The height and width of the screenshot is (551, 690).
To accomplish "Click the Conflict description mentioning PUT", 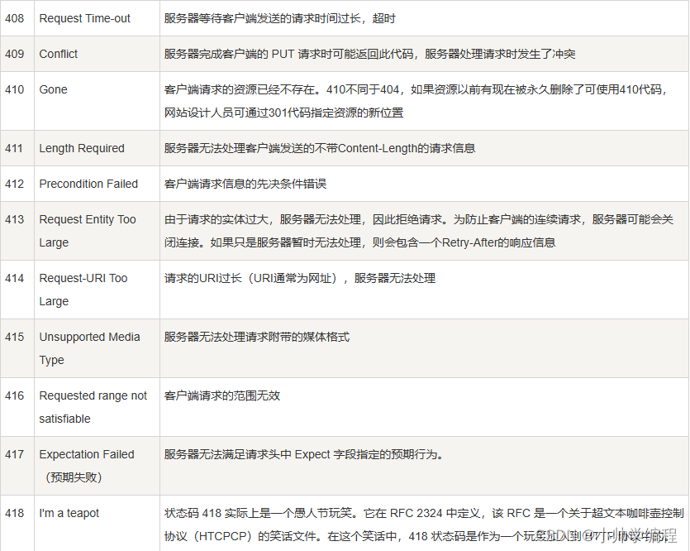I will pyautogui.click(x=369, y=54).
